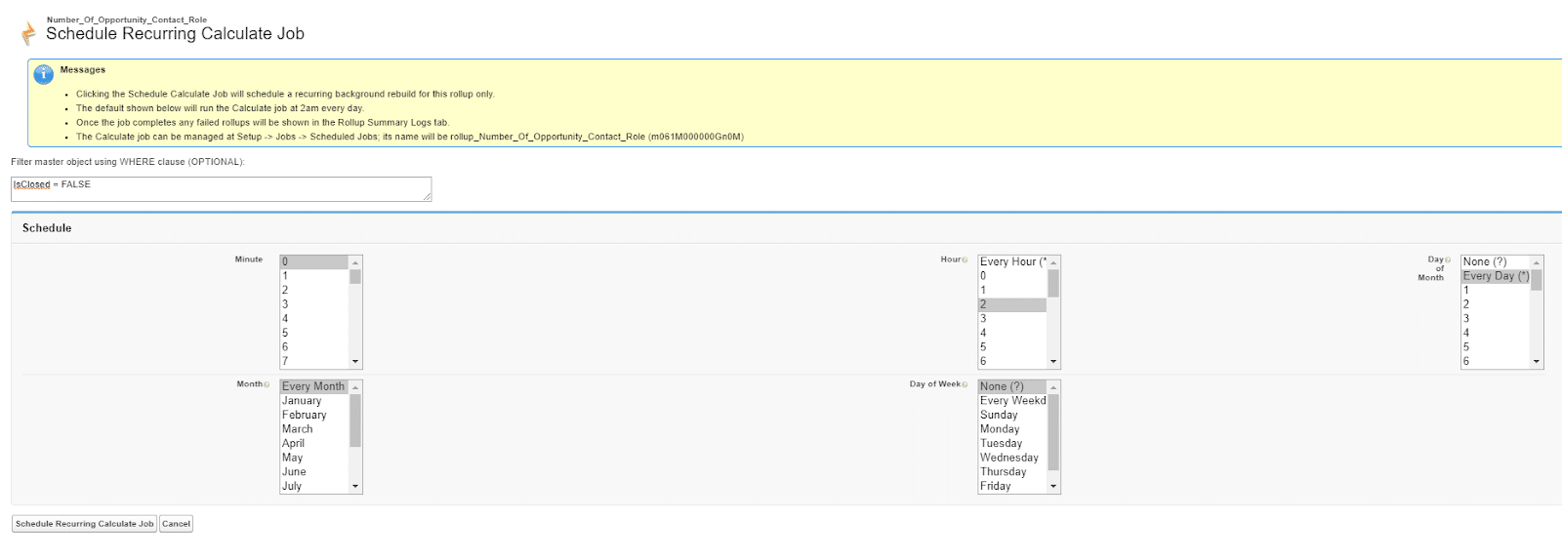Select March in Month list
Screen dimensions: 1562x560
tap(313, 429)
